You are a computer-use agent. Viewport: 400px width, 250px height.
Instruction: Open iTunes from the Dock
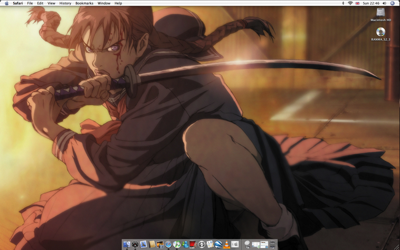(177, 245)
